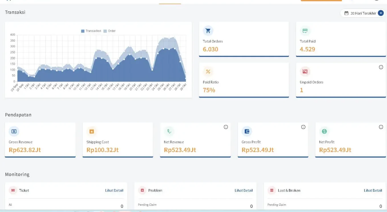Click the green Net Profit dollar icon
The width and height of the screenshot is (387, 212).
point(324,131)
